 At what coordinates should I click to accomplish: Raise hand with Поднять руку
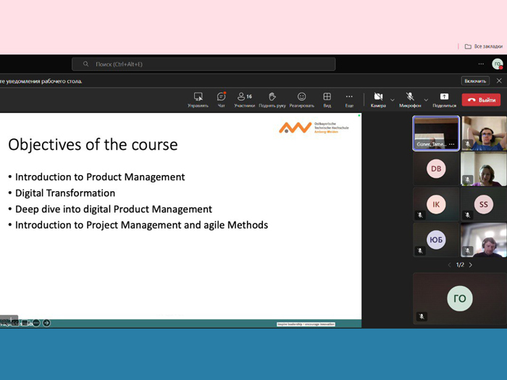point(272,99)
